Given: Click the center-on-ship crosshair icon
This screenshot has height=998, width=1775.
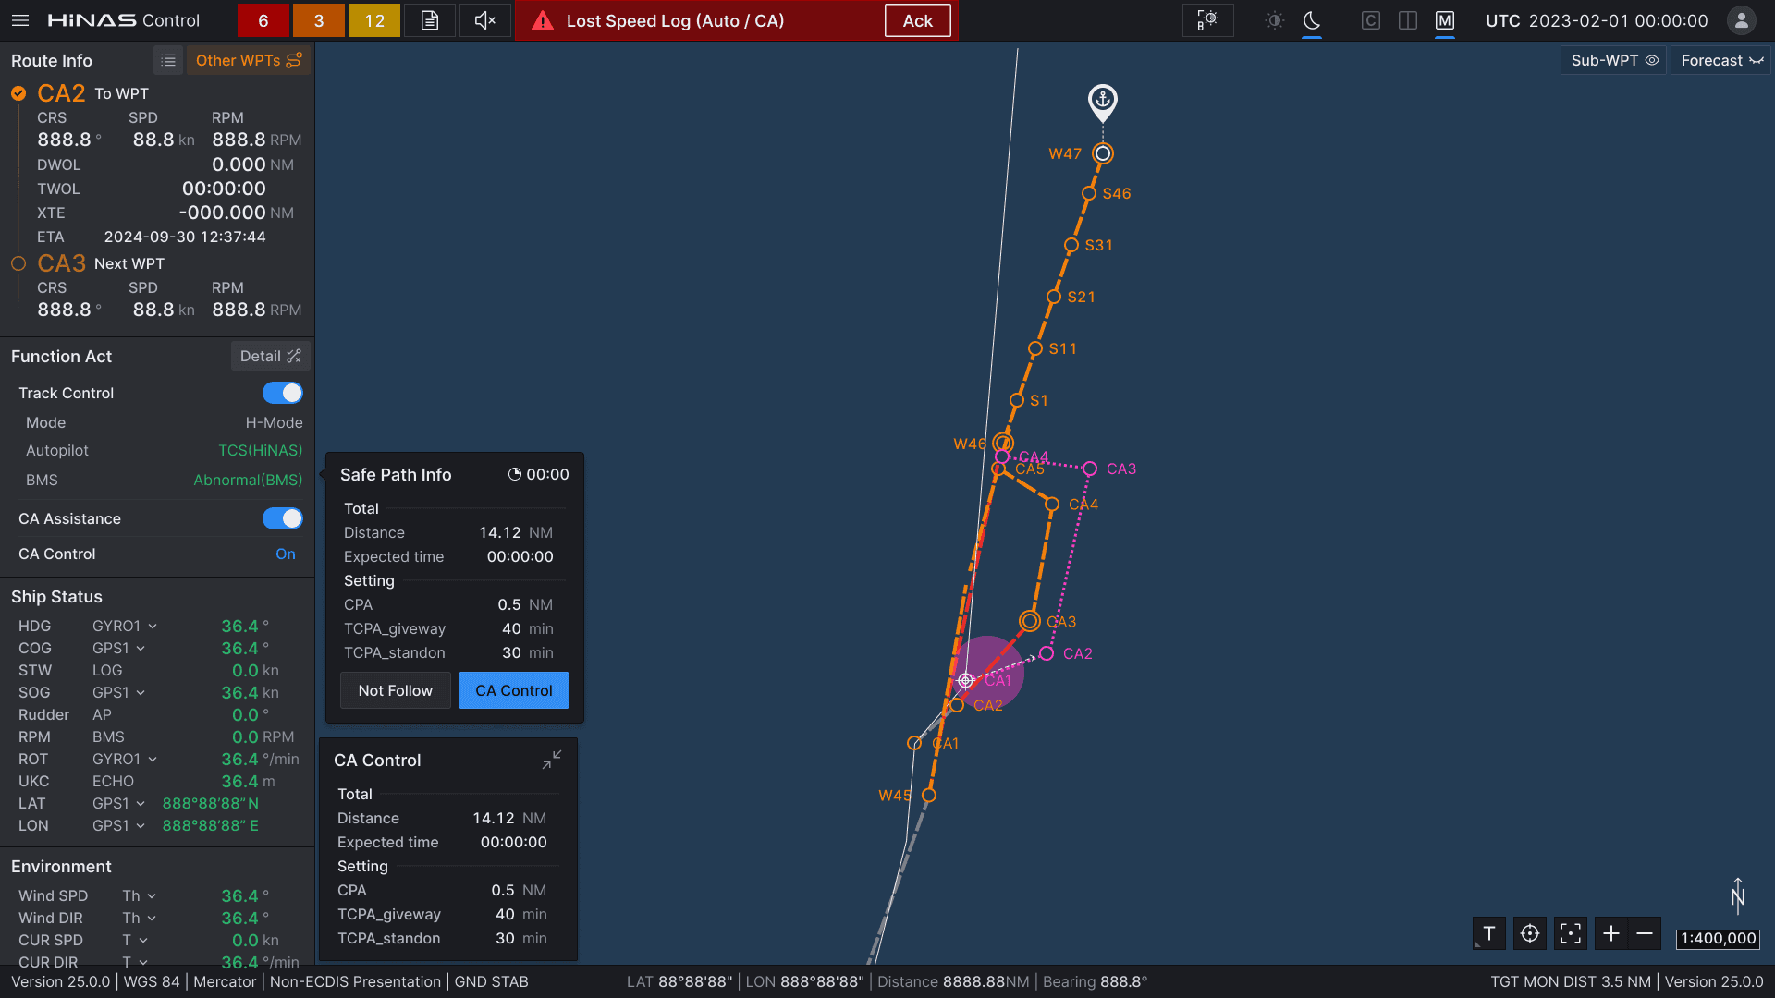Looking at the screenshot, I should click(x=1530, y=934).
